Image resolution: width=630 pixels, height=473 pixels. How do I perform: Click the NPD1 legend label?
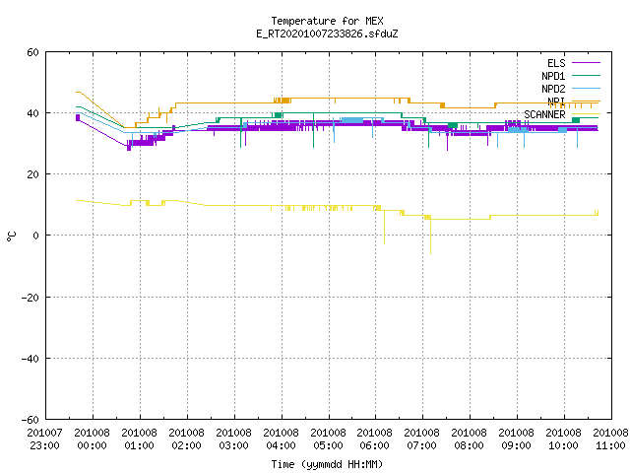click(553, 76)
